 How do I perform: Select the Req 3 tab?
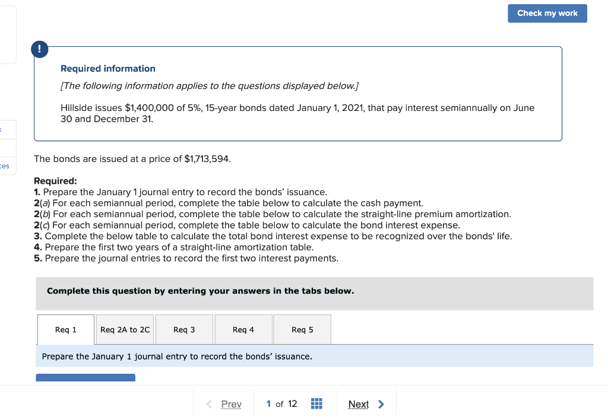point(184,329)
